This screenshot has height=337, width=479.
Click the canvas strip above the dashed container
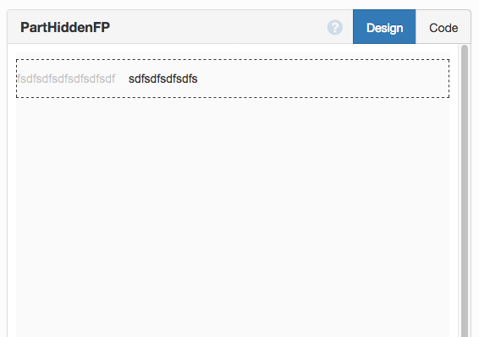tap(233, 56)
